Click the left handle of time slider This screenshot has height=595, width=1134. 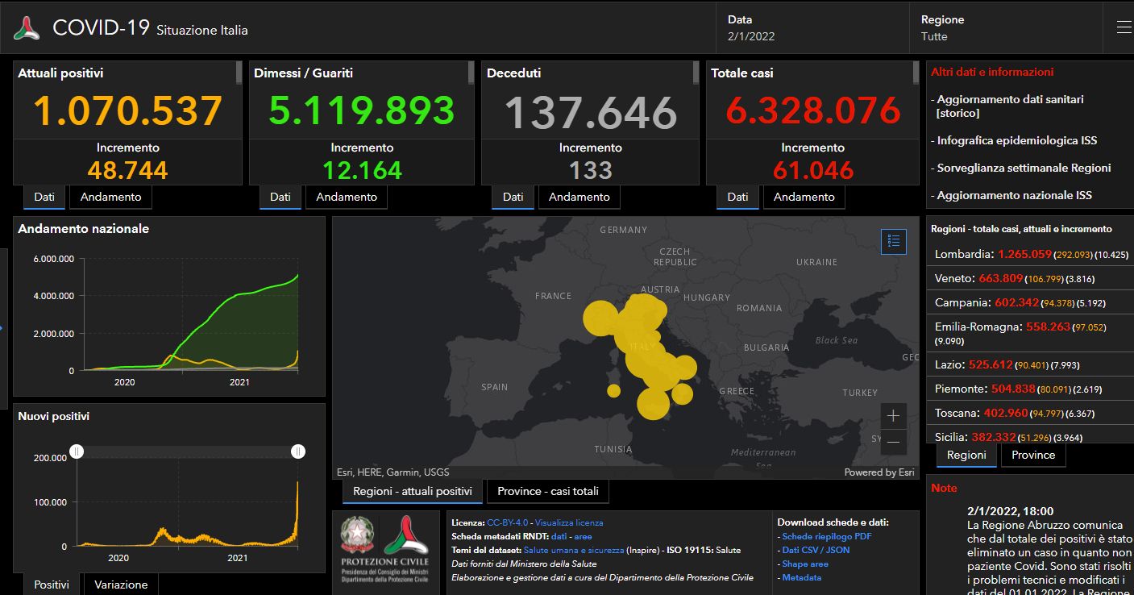(77, 451)
